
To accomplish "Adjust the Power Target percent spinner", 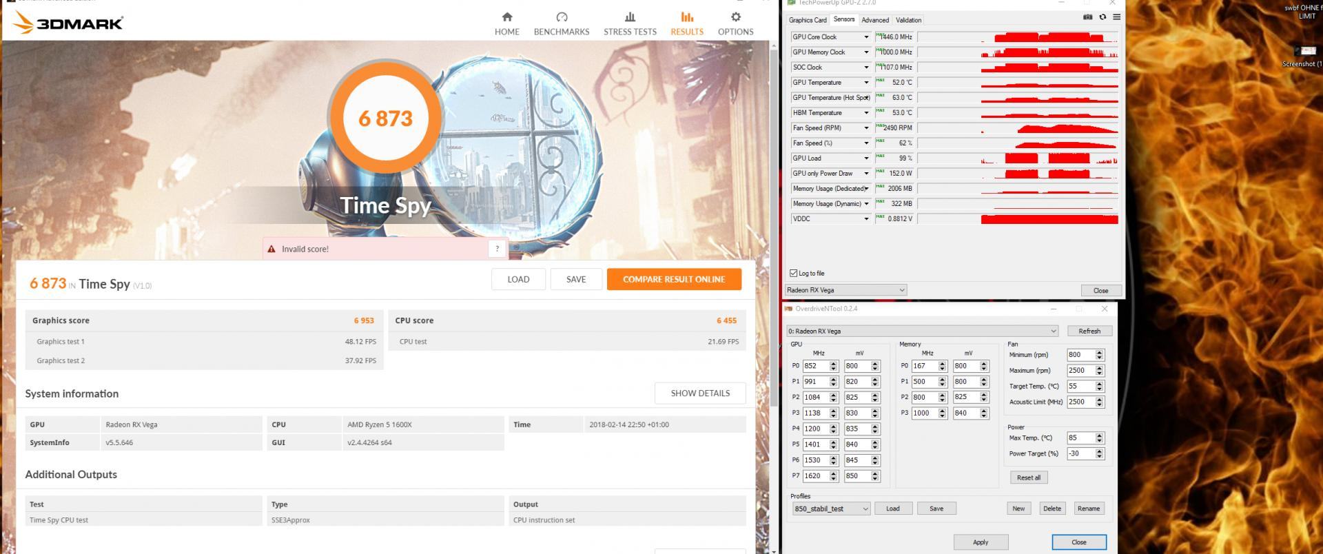I will coord(1099,453).
